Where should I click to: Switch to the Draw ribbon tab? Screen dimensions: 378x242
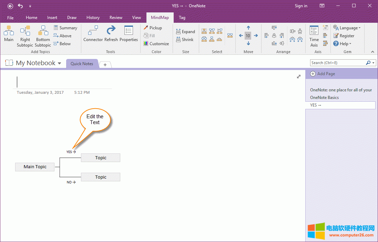click(72, 18)
